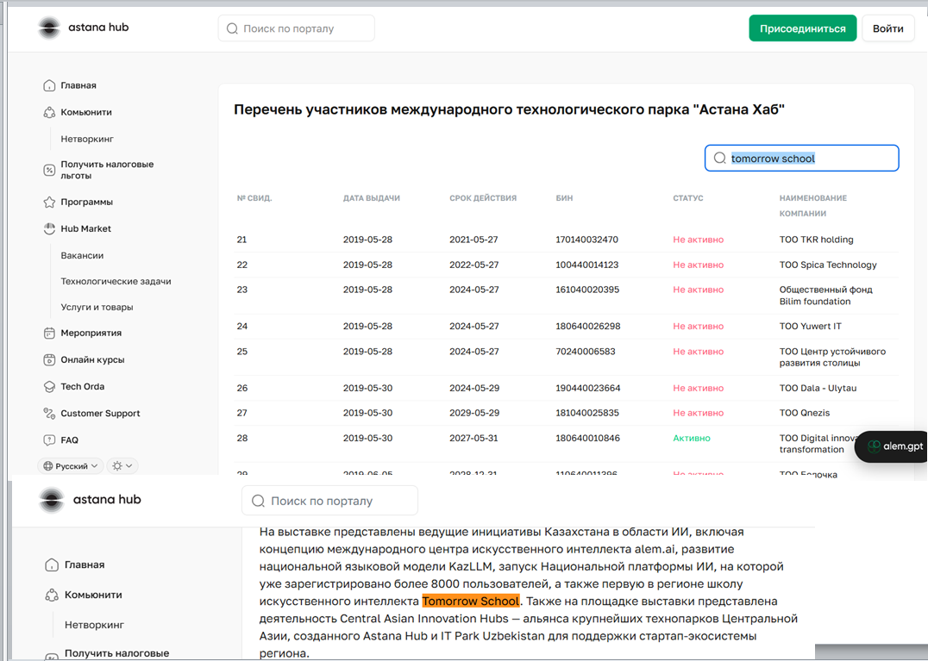Image resolution: width=928 pixels, height=661 pixels.
Task: Click BIN 170140032470 cell
Action: [x=586, y=240]
